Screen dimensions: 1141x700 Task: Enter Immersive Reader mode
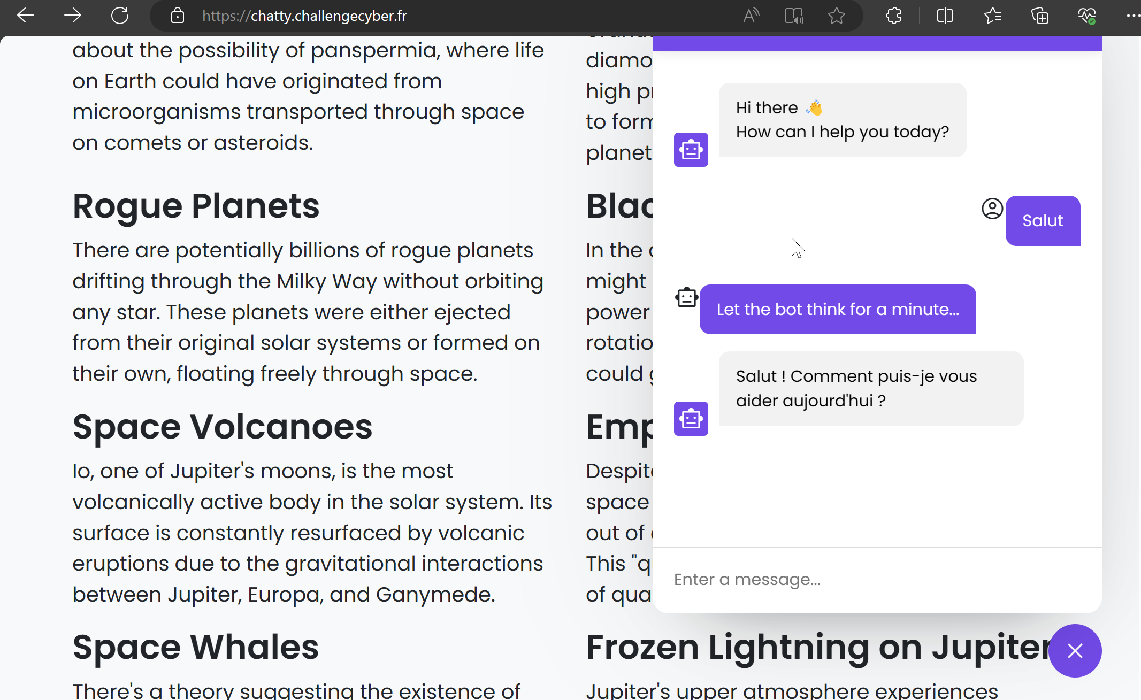coord(794,16)
